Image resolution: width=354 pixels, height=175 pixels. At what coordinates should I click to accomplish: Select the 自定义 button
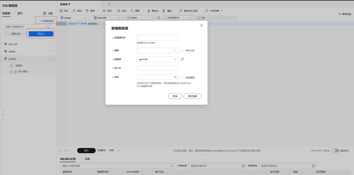coord(41,34)
